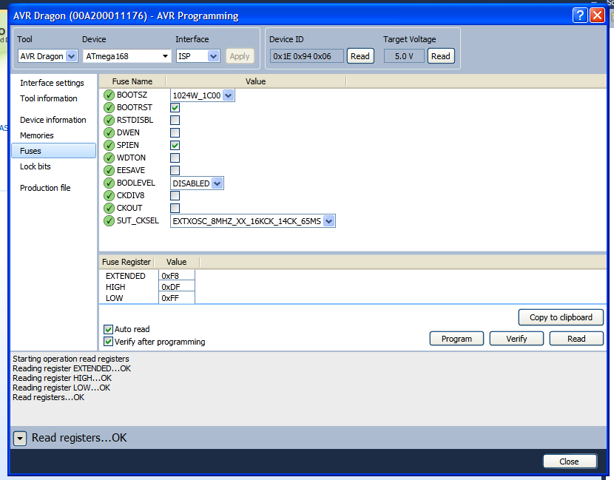Screen dimensions: 614x480
Task: Click the help question mark button in title bar
Action: (580, 16)
